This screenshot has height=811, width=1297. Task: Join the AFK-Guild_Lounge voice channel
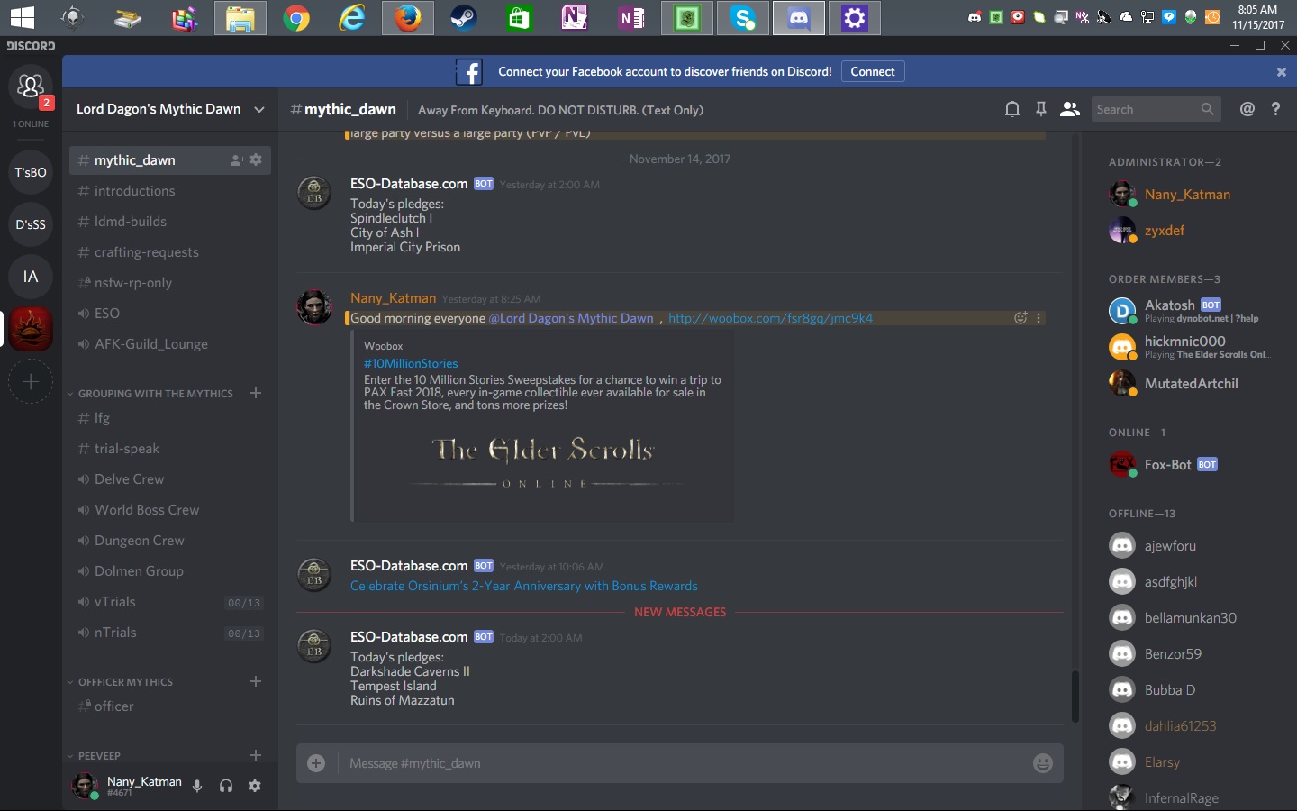[x=170, y=344]
